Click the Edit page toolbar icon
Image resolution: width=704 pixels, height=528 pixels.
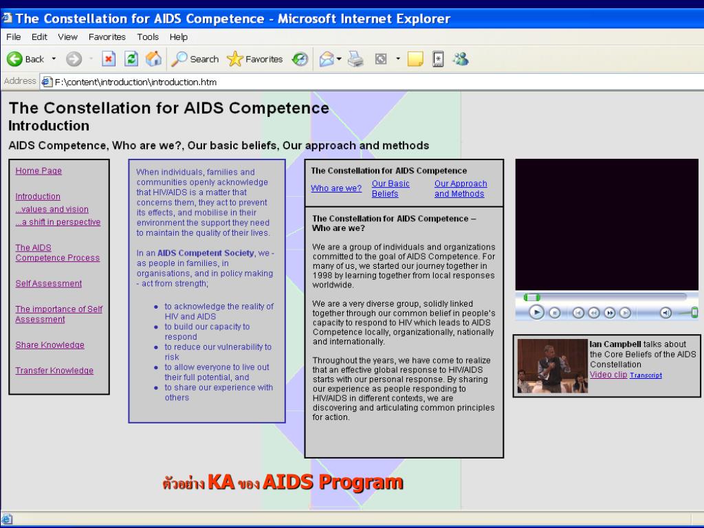click(381, 59)
